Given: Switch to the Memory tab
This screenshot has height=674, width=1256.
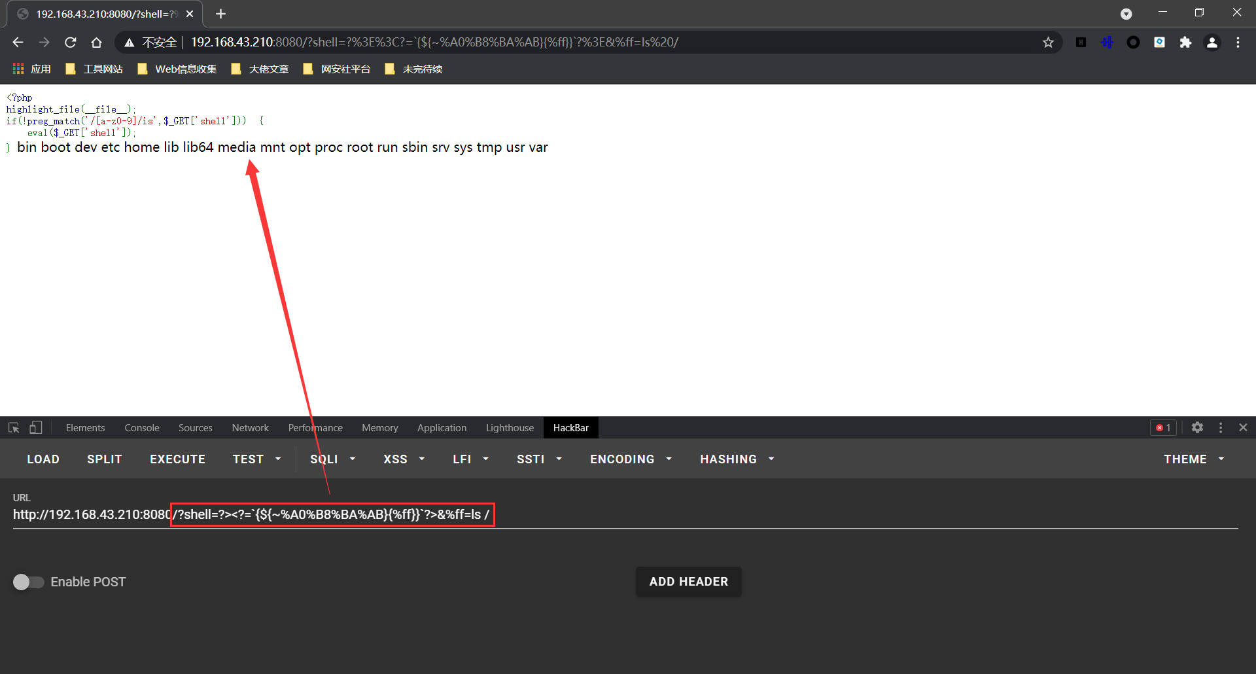Looking at the screenshot, I should tap(380, 428).
